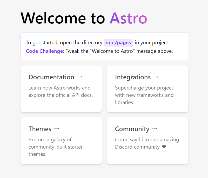Click the arrow icon next to Documentation
Screen dimensions: 208x178
(79, 77)
